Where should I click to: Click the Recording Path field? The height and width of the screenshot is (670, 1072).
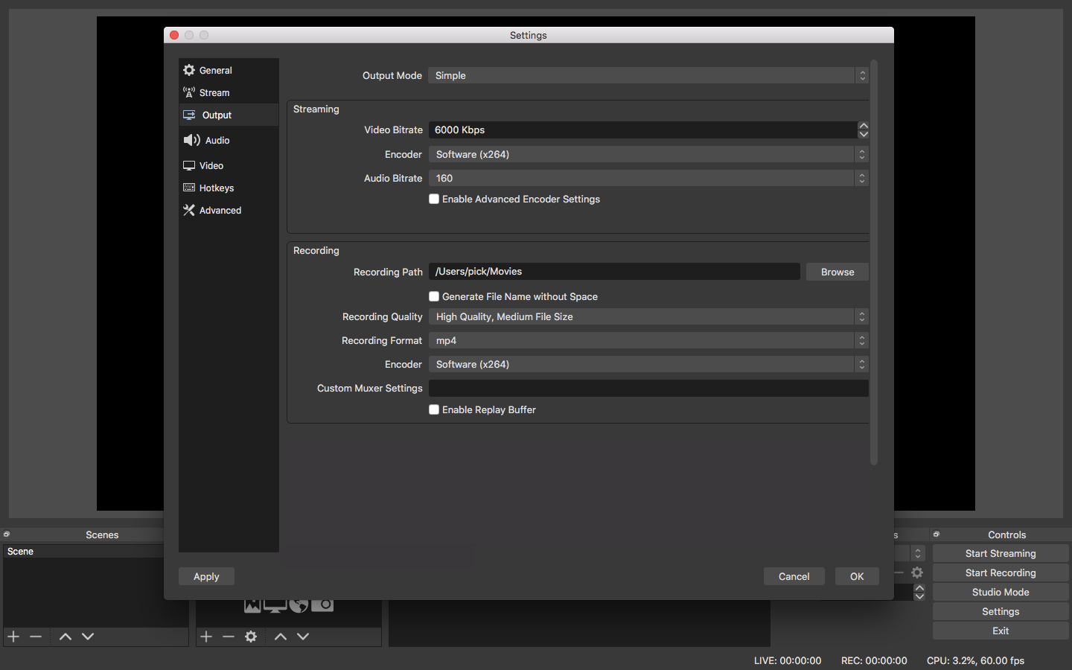[614, 272]
